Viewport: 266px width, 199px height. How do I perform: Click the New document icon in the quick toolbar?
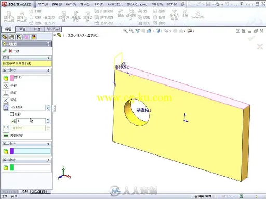pyautogui.click(x=190, y=4)
